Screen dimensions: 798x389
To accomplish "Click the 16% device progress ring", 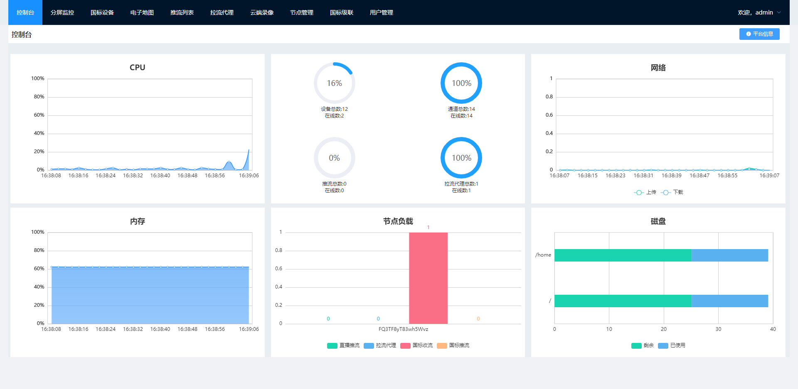I will click(x=335, y=83).
